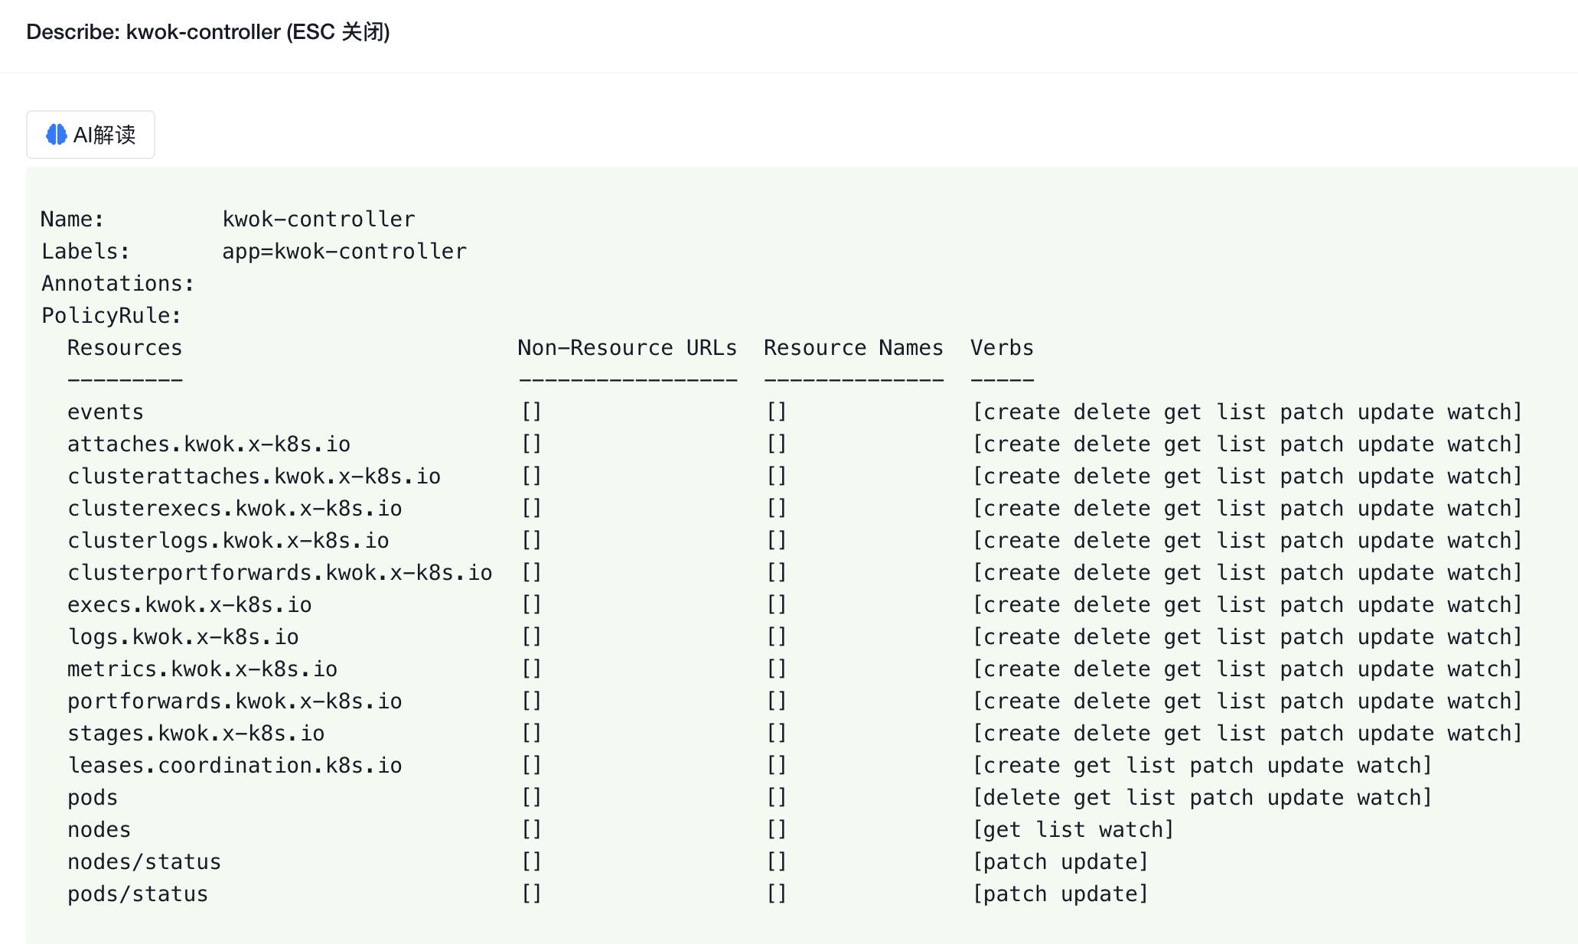
Task: Click the pods row verbs [delete get list...]
Action: coord(1202,798)
